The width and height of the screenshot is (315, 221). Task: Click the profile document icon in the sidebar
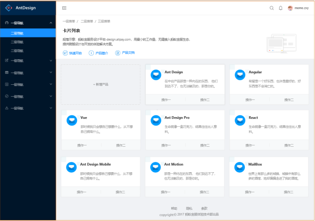[x=7, y=84]
